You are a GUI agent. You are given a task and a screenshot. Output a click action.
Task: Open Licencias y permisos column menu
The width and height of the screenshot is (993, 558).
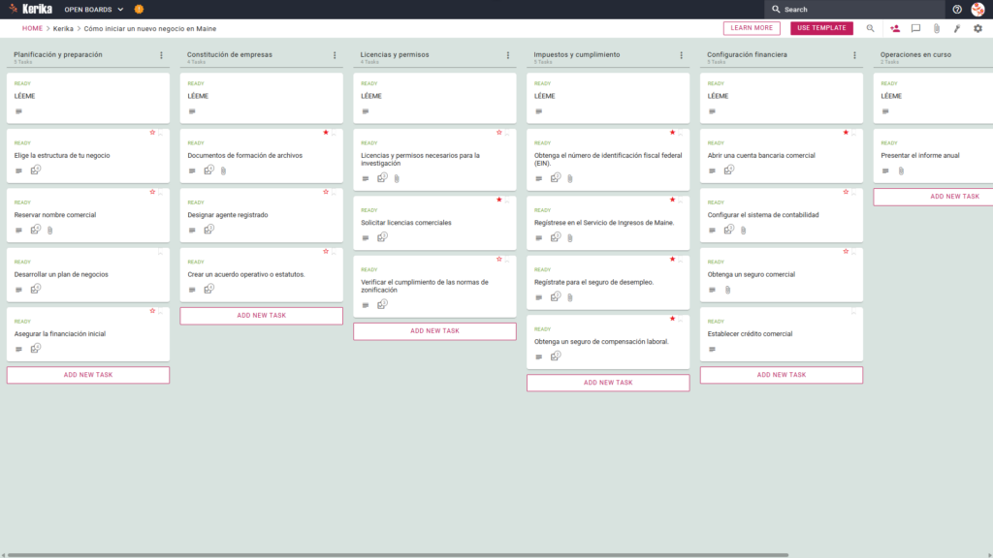coord(508,55)
